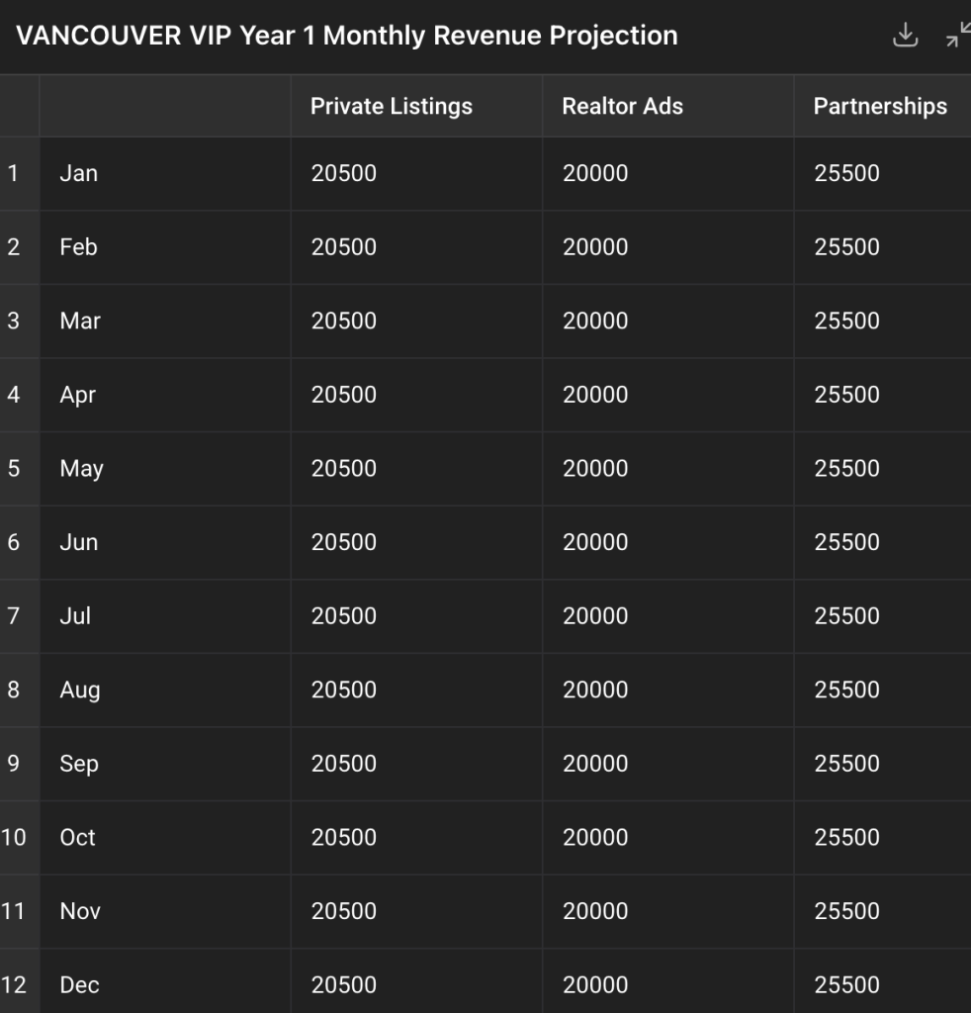971x1013 pixels.
Task: Click Mar Realtor Ads value 20000
Action: click(x=595, y=321)
